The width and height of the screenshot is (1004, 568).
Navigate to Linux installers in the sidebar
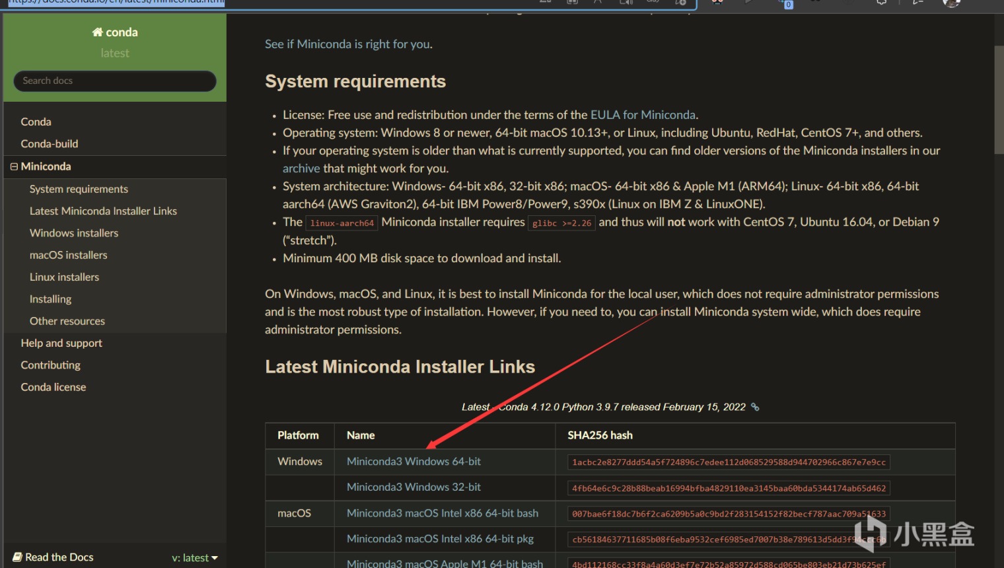click(x=64, y=277)
